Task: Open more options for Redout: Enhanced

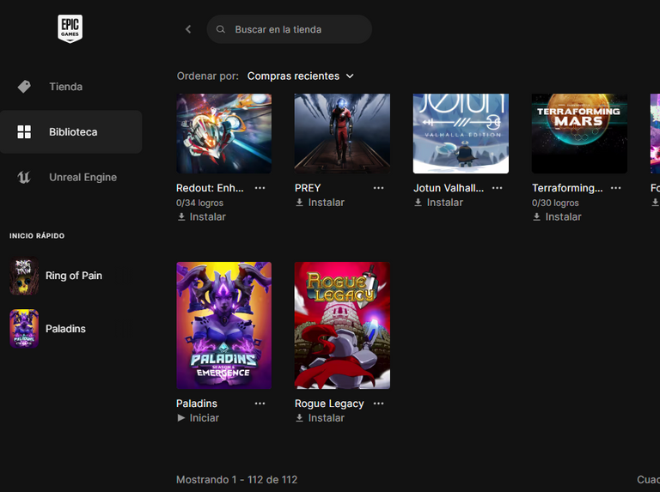Action: coord(260,188)
